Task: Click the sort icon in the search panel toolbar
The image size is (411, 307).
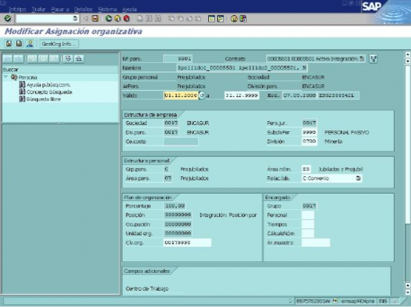Action: [x=79, y=59]
